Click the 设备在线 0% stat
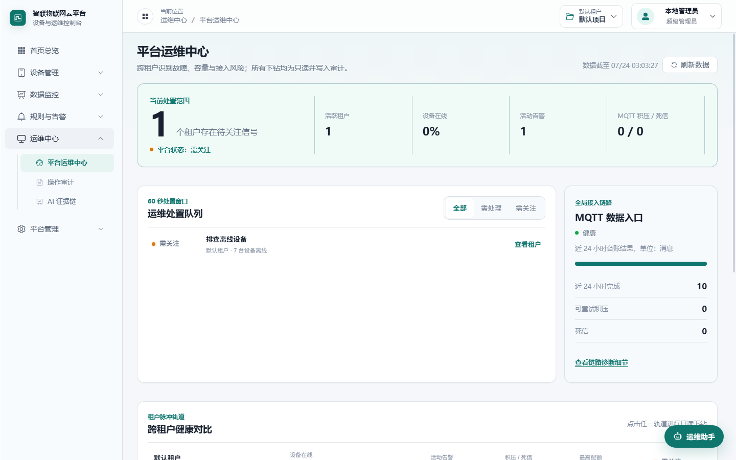 click(x=431, y=131)
